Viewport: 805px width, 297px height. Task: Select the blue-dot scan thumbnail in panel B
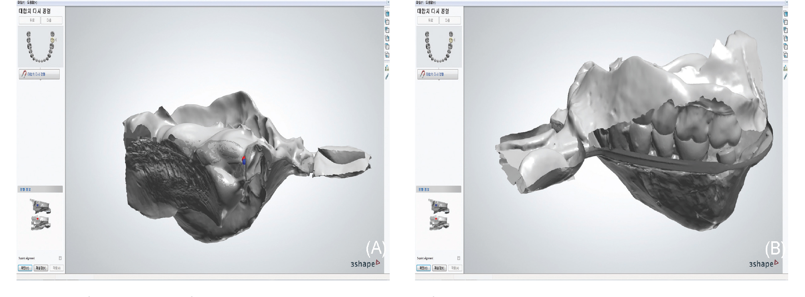439,206
